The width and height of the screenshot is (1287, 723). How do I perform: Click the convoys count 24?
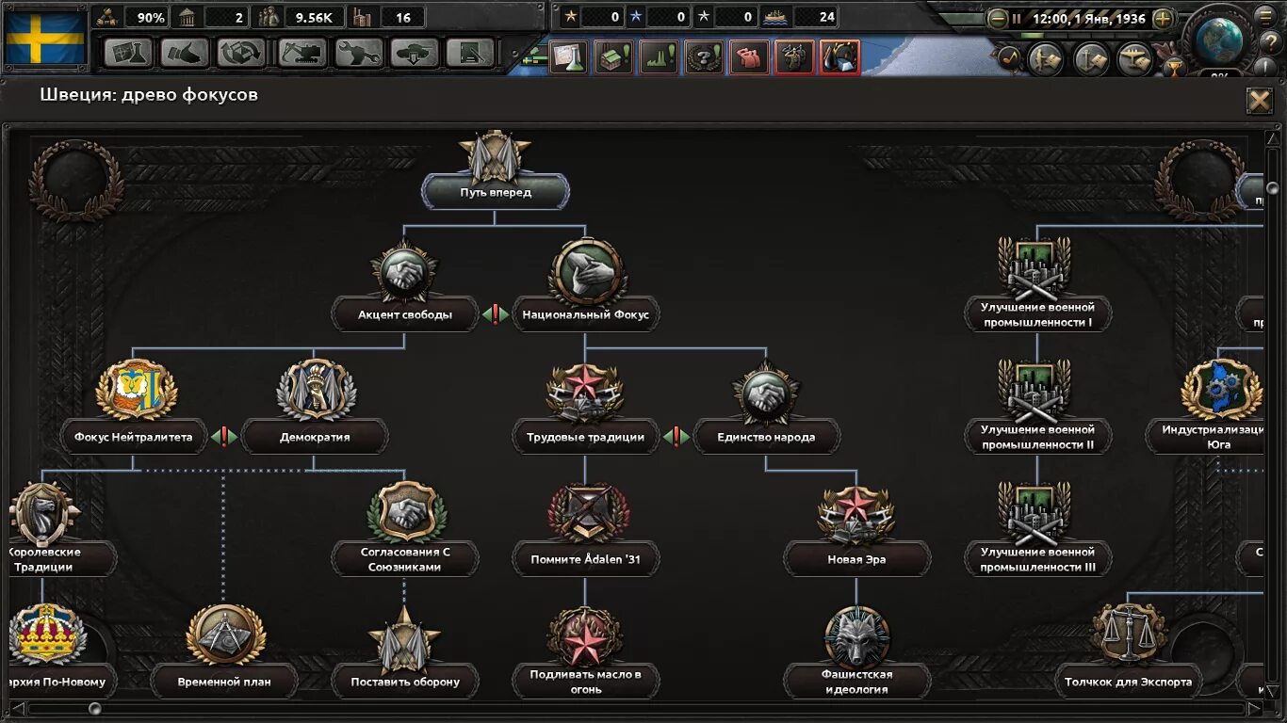pyautogui.click(x=816, y=17)
